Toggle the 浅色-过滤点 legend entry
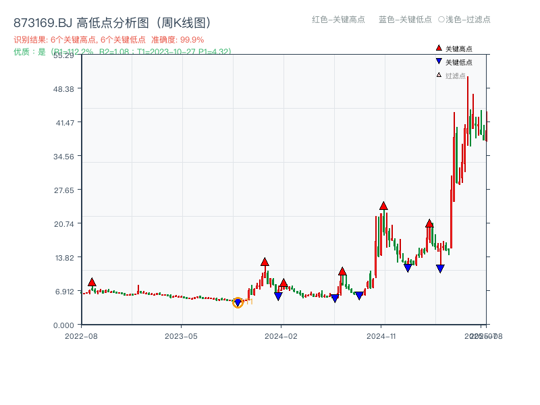 point(466,20)
